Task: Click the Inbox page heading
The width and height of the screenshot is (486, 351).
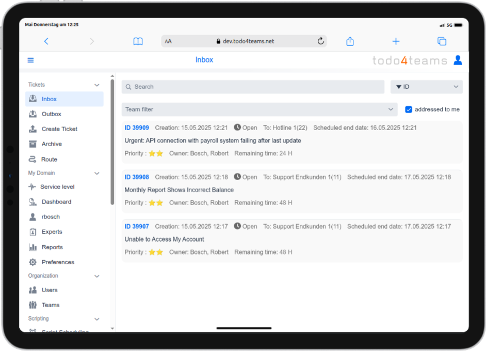Action: point(204,60)
